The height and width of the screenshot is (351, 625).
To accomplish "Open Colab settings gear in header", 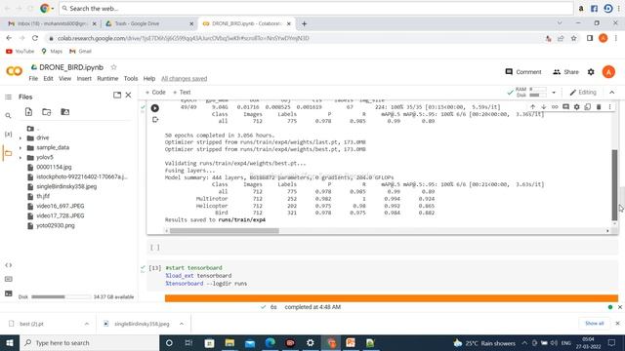I will tap(591, 72).
